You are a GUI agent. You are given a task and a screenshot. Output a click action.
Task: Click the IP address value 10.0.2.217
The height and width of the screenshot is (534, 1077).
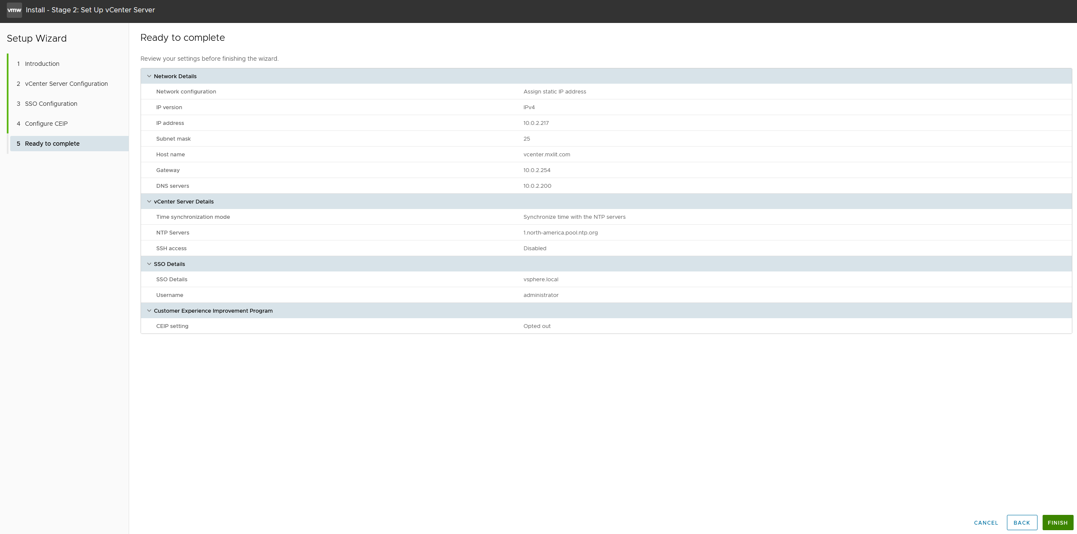coord(536,123)
